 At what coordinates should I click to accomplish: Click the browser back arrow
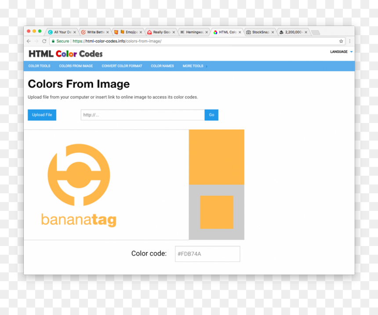pyautogui.click(x=29, y=41)
